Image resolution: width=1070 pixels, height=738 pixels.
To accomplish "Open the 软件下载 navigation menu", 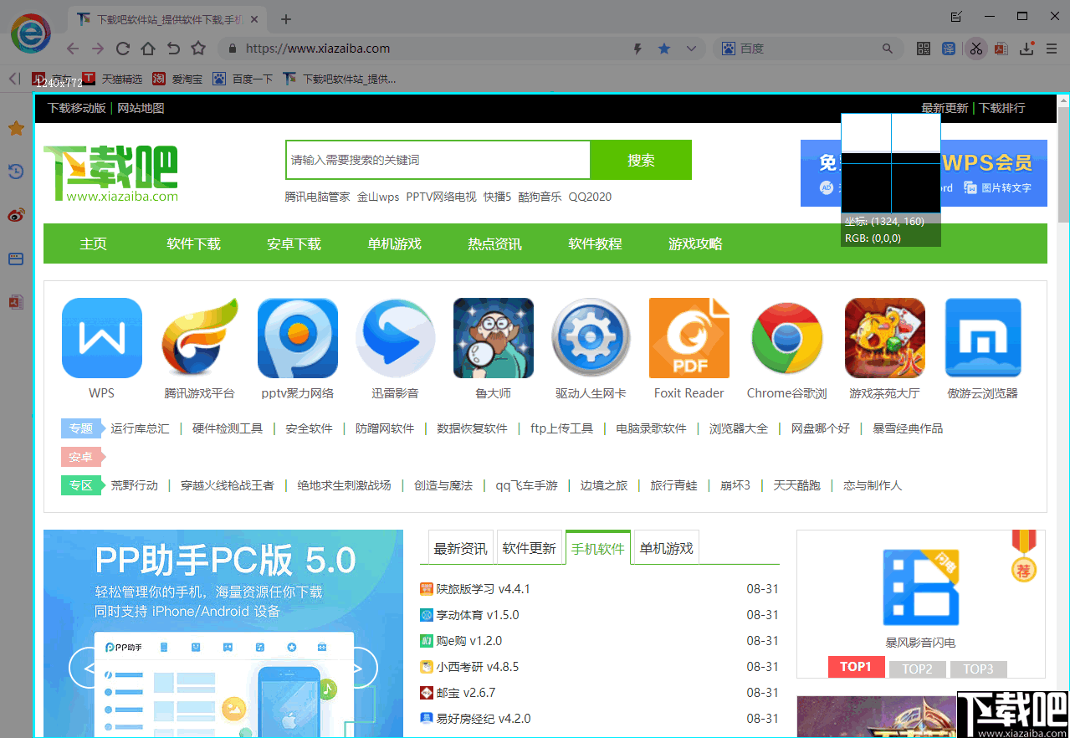I will [193, 243].
